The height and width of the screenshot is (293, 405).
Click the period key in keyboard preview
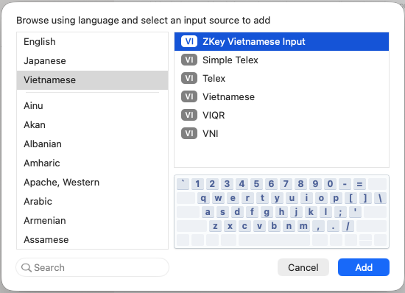click(333, 226)
